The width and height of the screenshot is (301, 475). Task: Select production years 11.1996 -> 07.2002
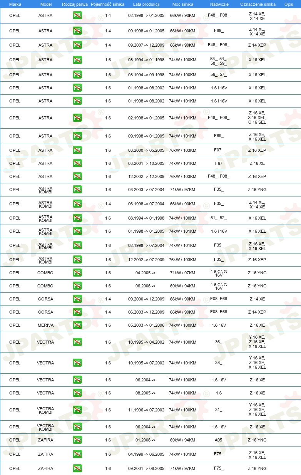(x=146, y=410)
